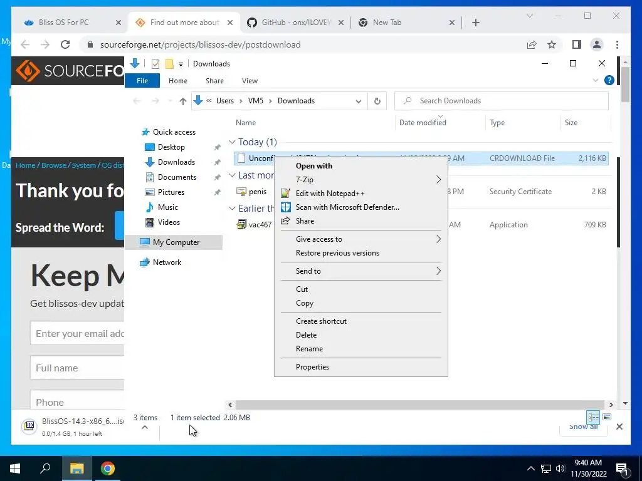Open Chrome's tab search dropdown arrow
The height and width of the screenshot is (481, 642).
pyautogui.click(x=529, y=16)
